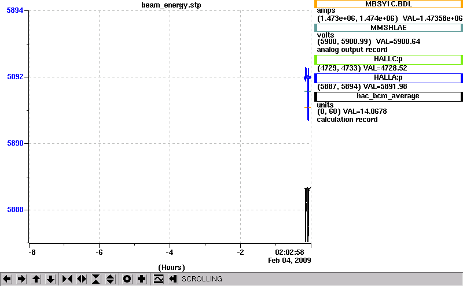Image resolution: width=463 pixels, height=286 pixels.
Task: Click the -4 hours x-axis label
Action: [170, 252]
